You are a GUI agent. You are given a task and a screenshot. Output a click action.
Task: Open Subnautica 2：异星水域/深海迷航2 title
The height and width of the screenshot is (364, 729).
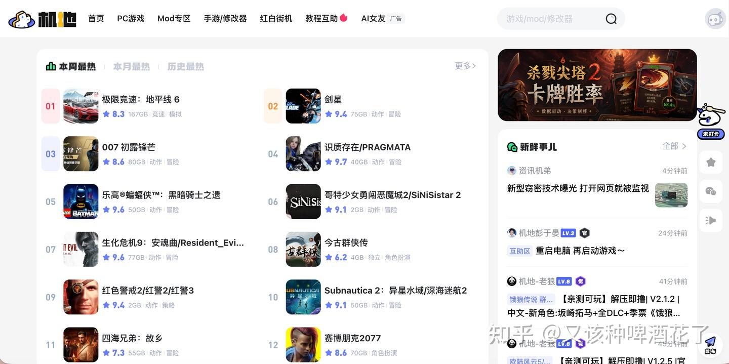click(396, 291)
